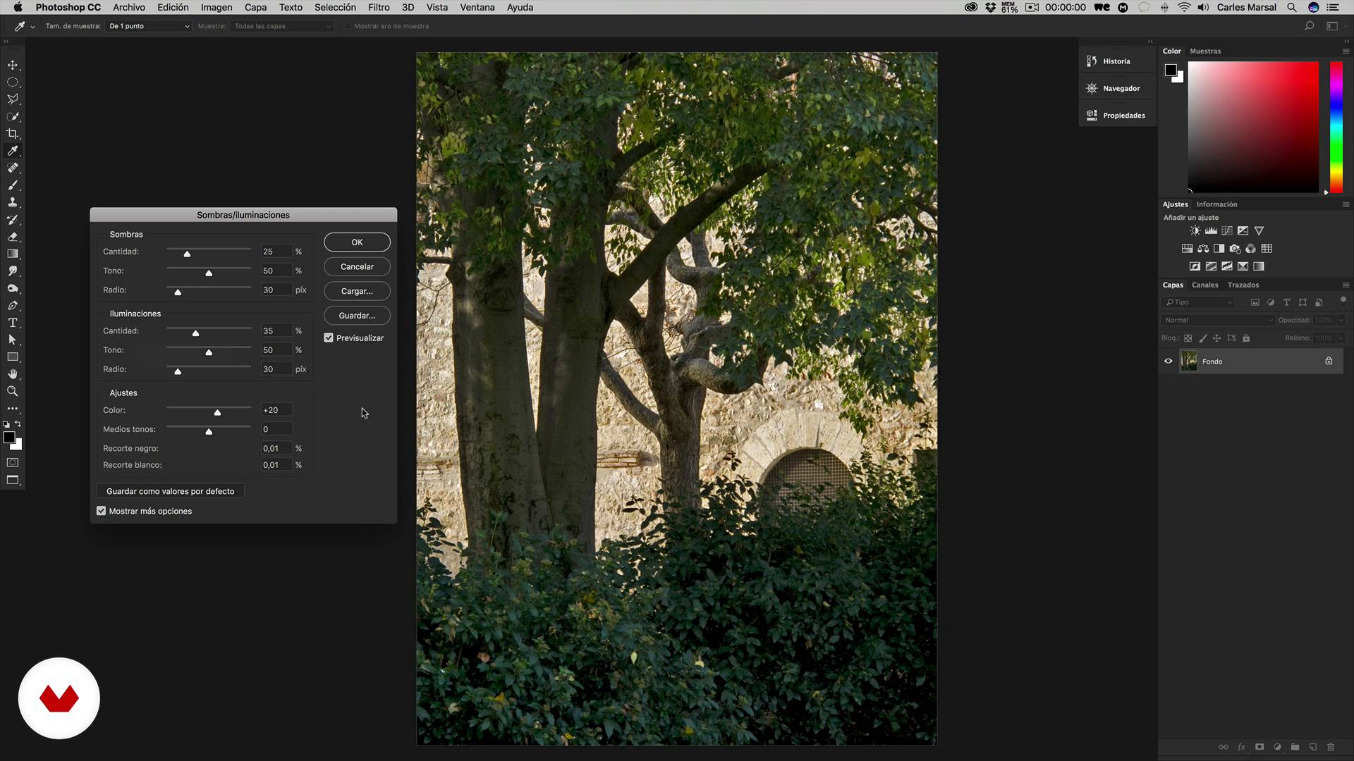The image size is (1354, 761).
Task: Select the Horizontal Type tool
Action: [x=13, y=323]
